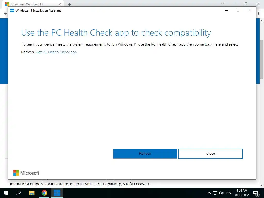Screen dimensions: 264x198
Task: Open the tab search chevron in Chrome
Action: click(222, 4)
